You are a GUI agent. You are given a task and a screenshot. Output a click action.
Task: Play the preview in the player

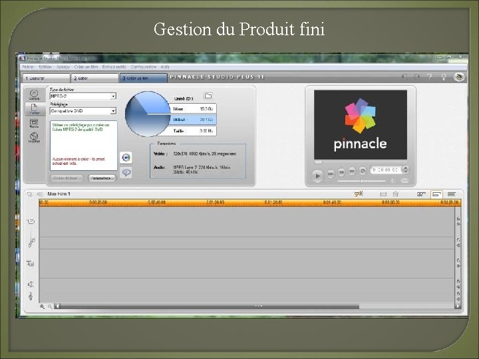click(317, 176)
